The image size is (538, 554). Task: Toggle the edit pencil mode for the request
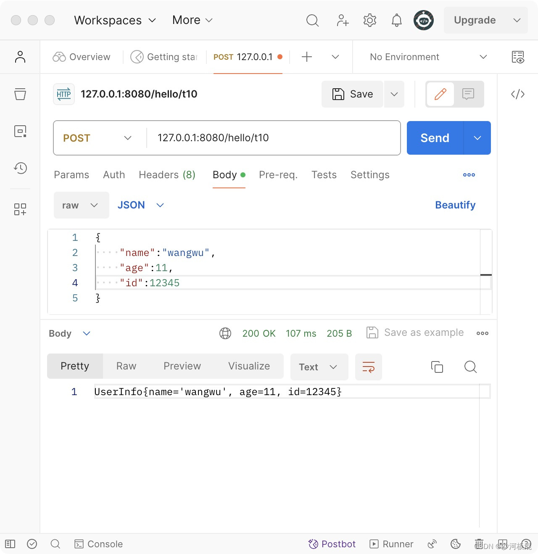(x=440, y=94)
